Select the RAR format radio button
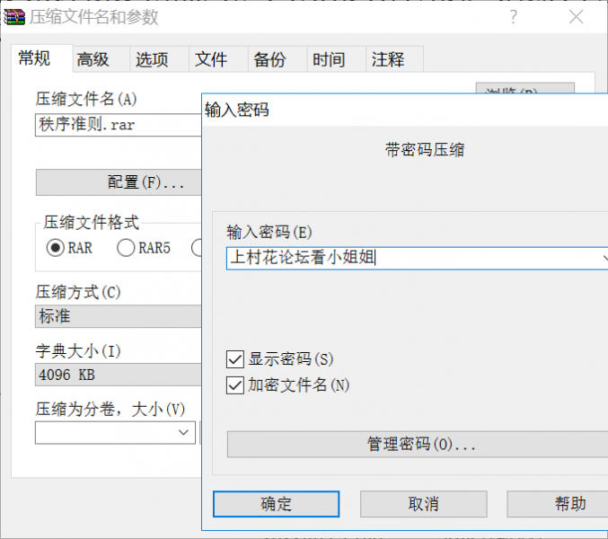Viewport: 608px width, 539px height. 56,248
